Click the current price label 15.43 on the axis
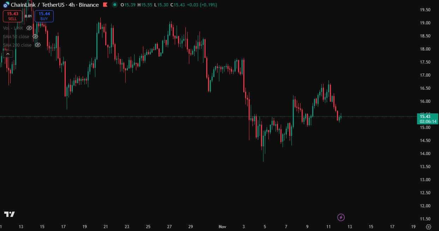The width and height of the screenshot is (439, 231). pos(428,117)
